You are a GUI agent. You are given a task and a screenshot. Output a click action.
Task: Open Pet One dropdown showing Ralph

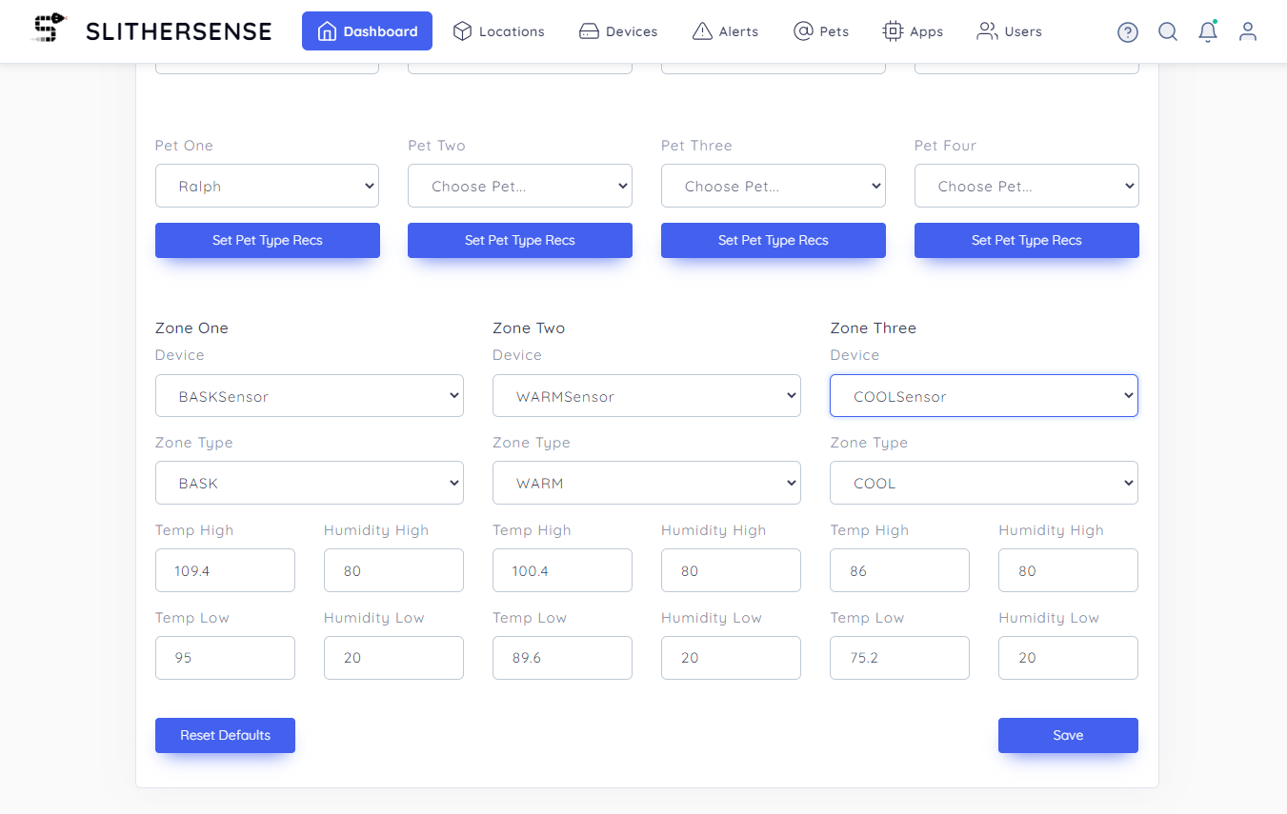pyautogui.click(x=267, y=186)
